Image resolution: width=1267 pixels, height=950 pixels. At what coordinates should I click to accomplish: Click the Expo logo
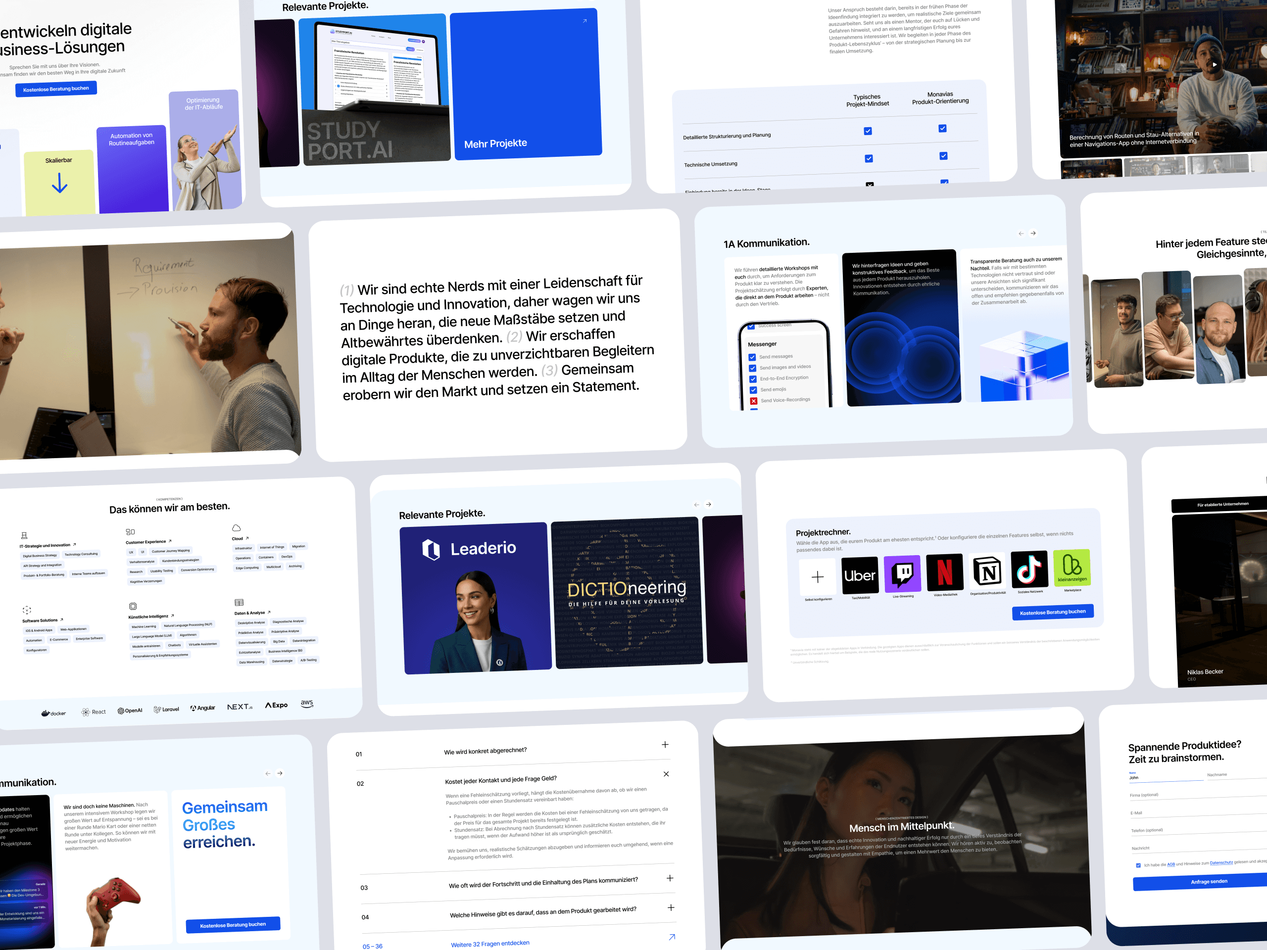[x=277, y=706]
